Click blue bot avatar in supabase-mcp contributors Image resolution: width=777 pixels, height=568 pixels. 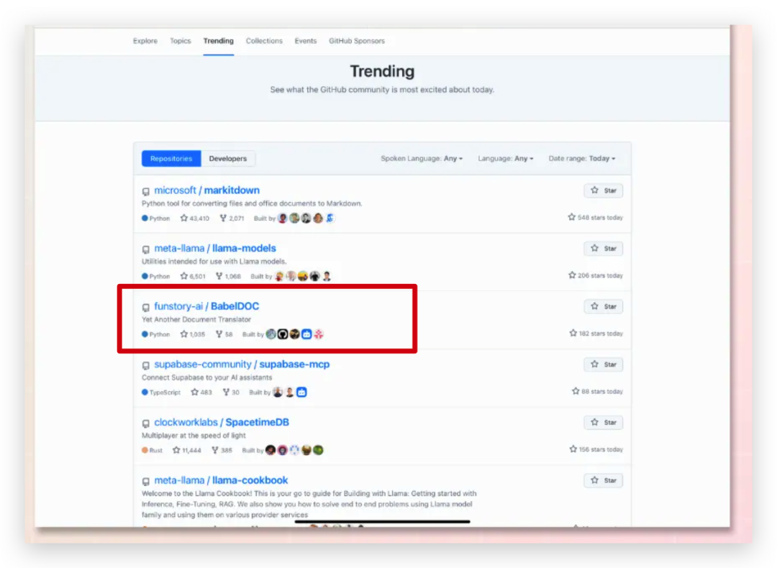click(301, 392)
